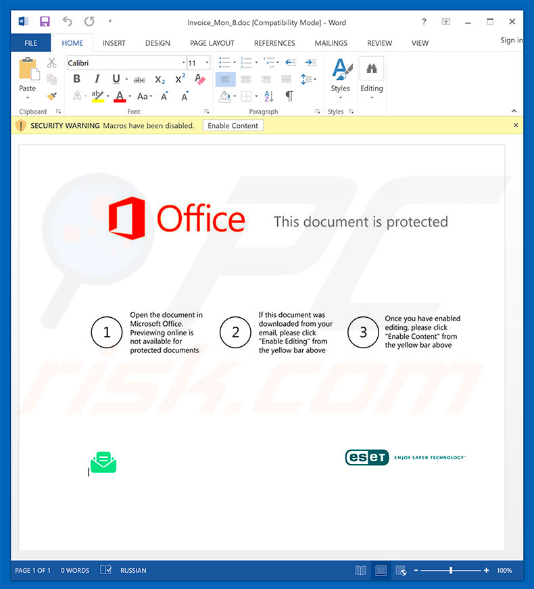This screenshot has width=534, height=589.
Task: Open the REFERENCES tab
Action: (x=274, y=43)
